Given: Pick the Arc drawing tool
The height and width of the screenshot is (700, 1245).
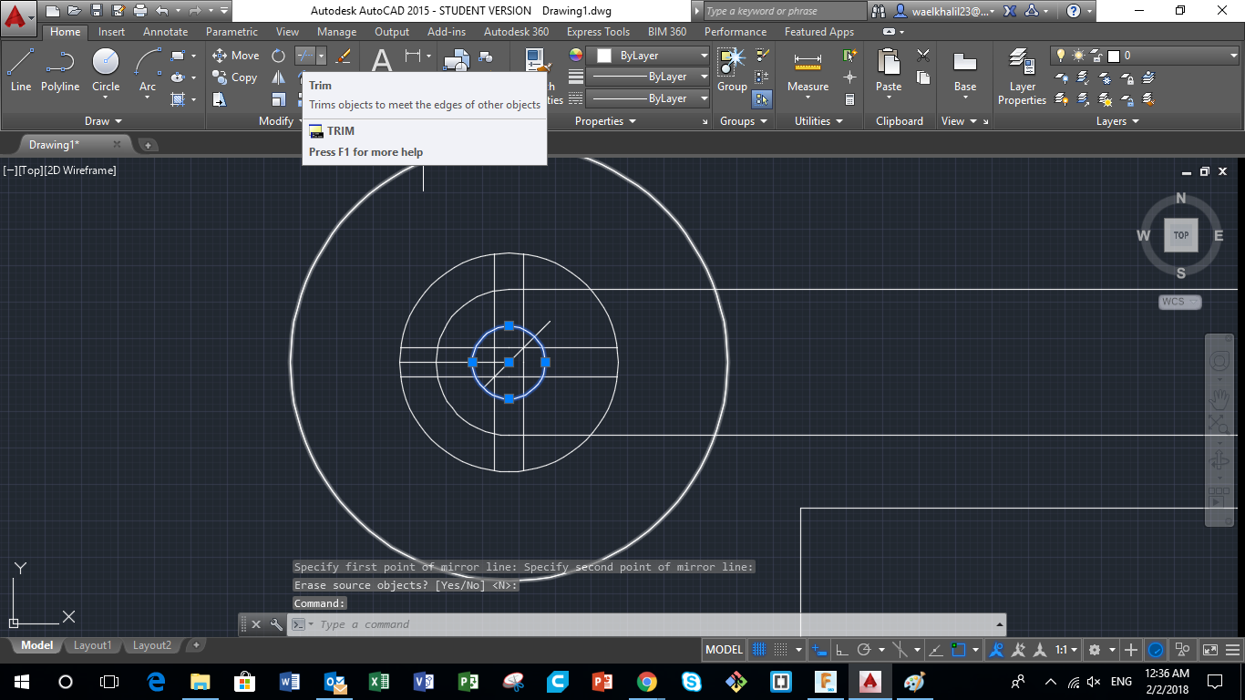Looking at the screenshot, I should 148,70.
